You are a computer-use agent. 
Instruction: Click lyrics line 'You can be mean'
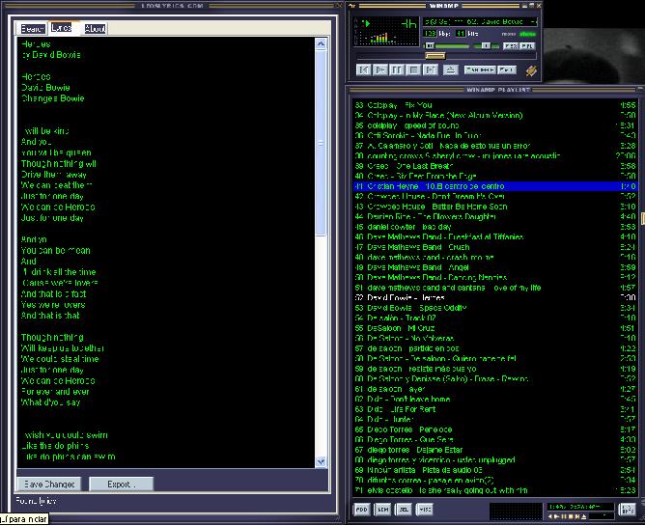tap(56, 251)
